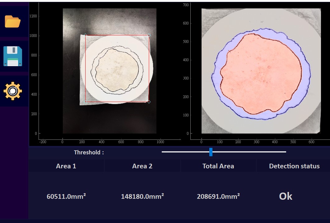The height and width of the screenshot is (223, 330).
Task: Select the Total Area column header
Action: pyautogui.click(x=218, y=166)
